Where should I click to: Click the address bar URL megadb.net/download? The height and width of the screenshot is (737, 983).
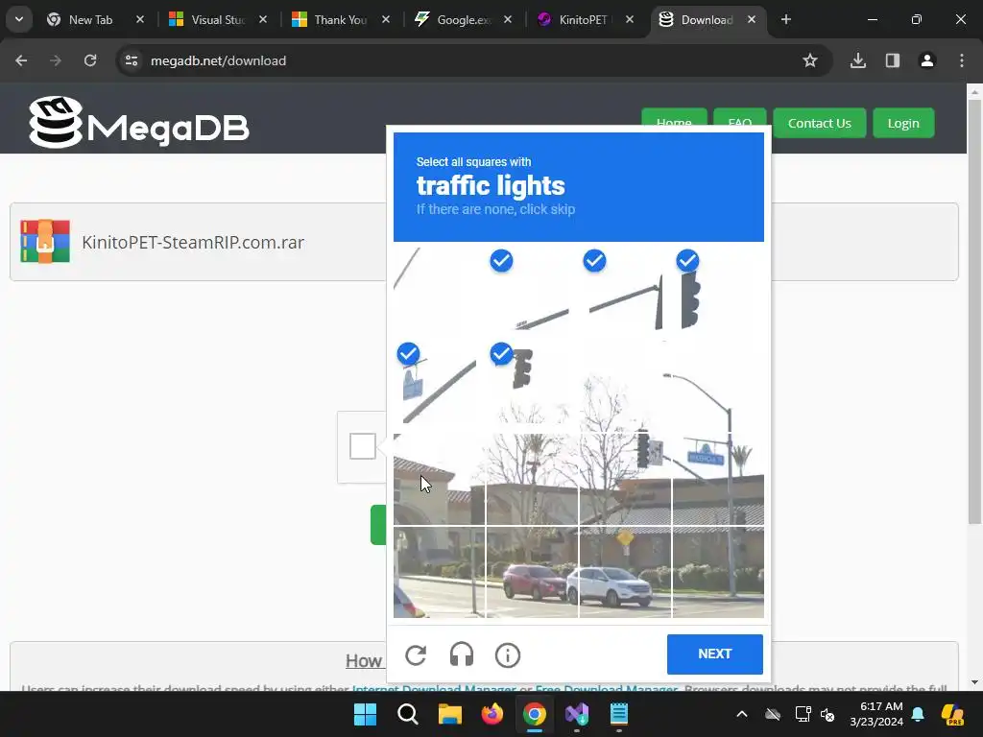pyautogui.click(x=218, y=60)
